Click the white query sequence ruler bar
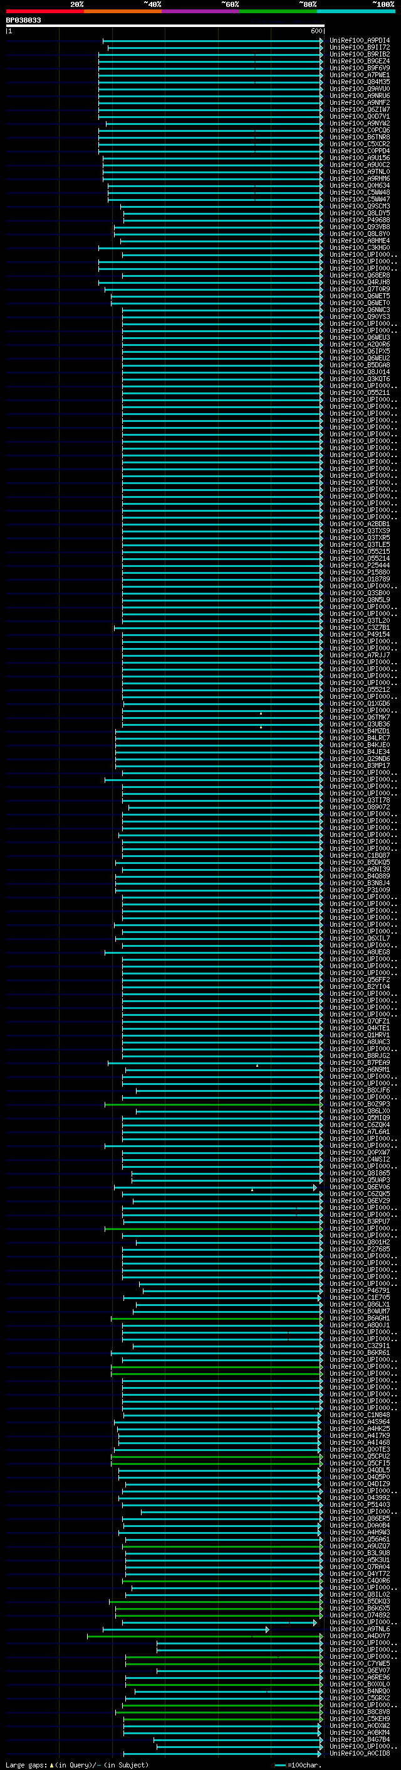Screen dimensions: 401x1770 165,25
